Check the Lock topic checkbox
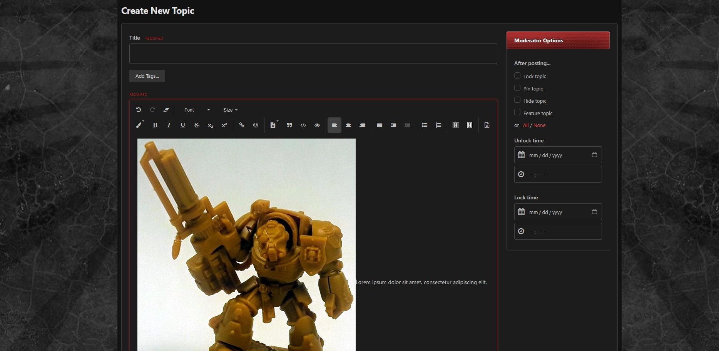Viewport: 719px width, 351px height. pos(517,76)
